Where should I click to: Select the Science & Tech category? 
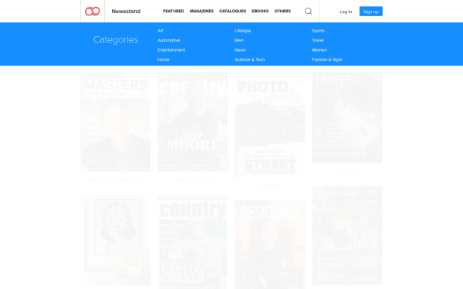tap(249, 59)
